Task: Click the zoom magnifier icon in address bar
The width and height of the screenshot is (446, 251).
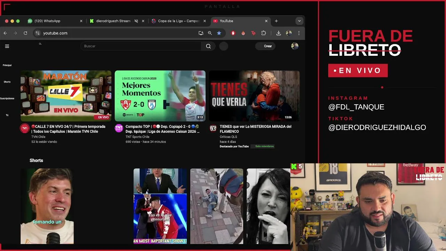Action: pyautogui.click(x=210, y=33)
